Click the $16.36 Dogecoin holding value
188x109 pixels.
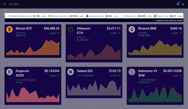pyautogui.click(x=19, y=83)
